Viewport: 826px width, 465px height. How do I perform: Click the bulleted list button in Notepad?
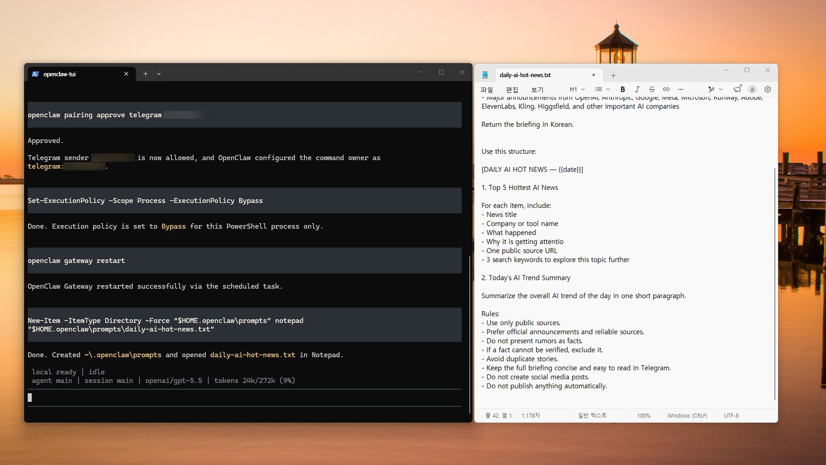(x=598, y=89)
